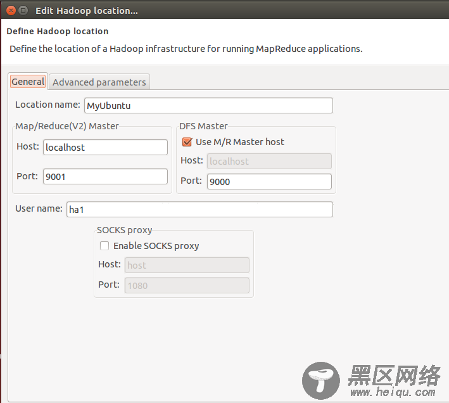Uncheck Use M/R Master host

[187, 142]
